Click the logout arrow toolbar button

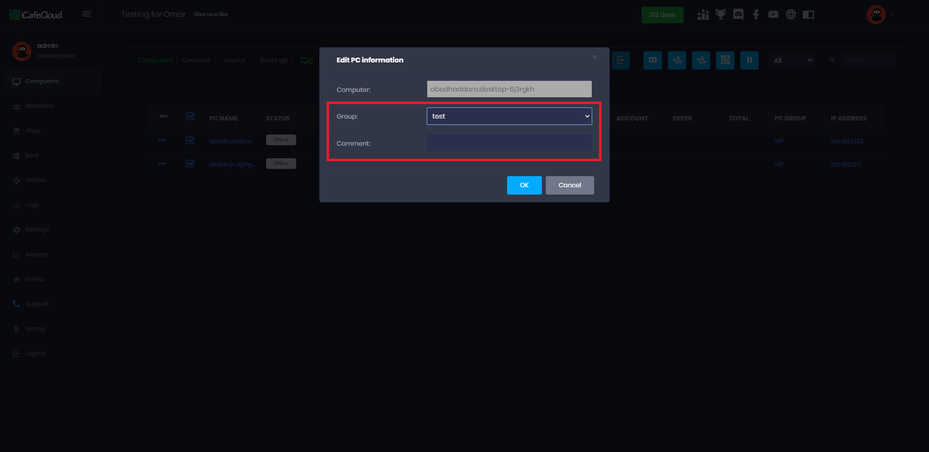pos(621,60)
